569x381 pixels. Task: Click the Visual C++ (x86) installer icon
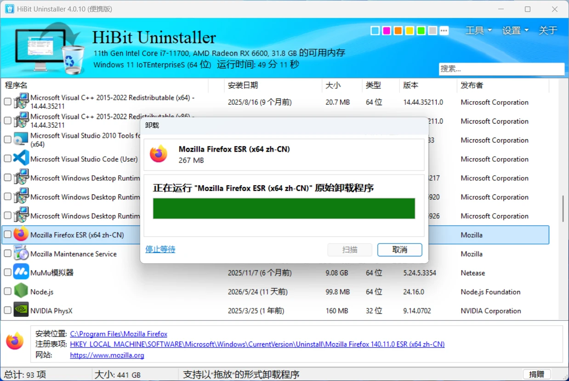click(21, 121)
